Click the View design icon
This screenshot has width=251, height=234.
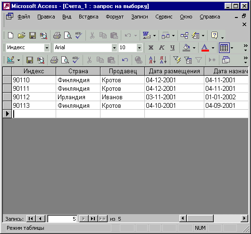11,60
